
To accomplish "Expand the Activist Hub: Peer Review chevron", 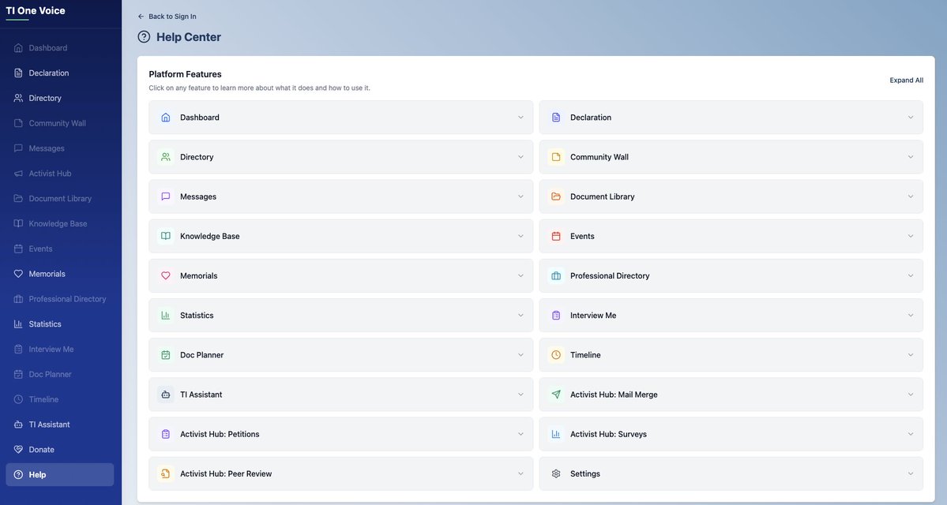I will coord(520,473).
